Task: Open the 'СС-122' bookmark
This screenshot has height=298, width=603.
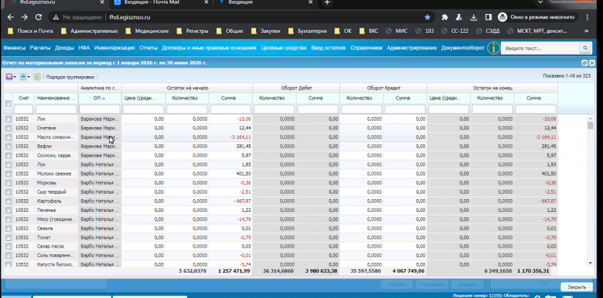Action: point(455,31)
